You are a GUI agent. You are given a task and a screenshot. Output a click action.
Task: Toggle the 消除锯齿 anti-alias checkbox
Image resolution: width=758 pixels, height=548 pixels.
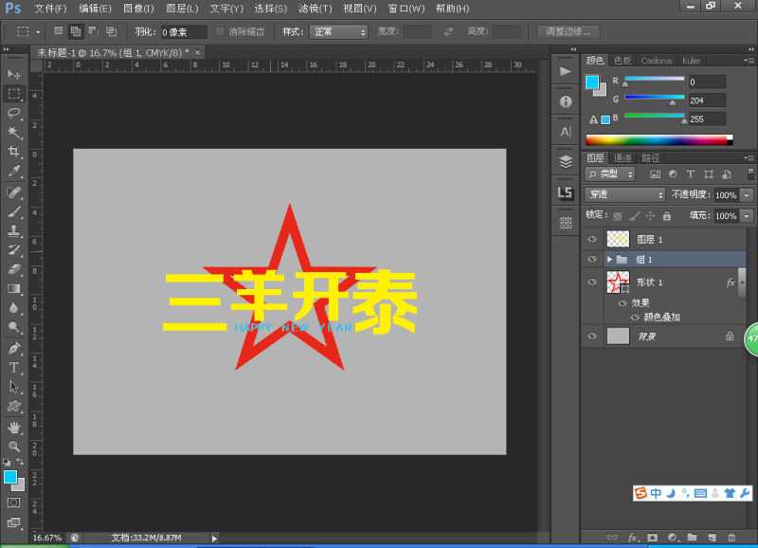pos(220,31)
